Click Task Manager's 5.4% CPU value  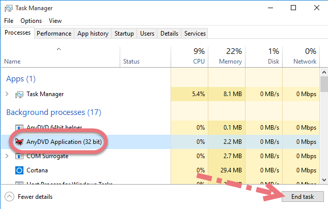click(198, 94)
